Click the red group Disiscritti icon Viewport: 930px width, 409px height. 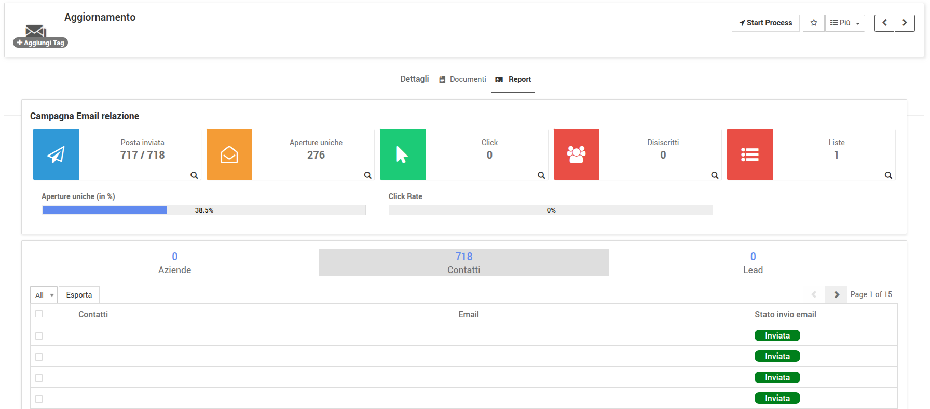pos(577,154)
